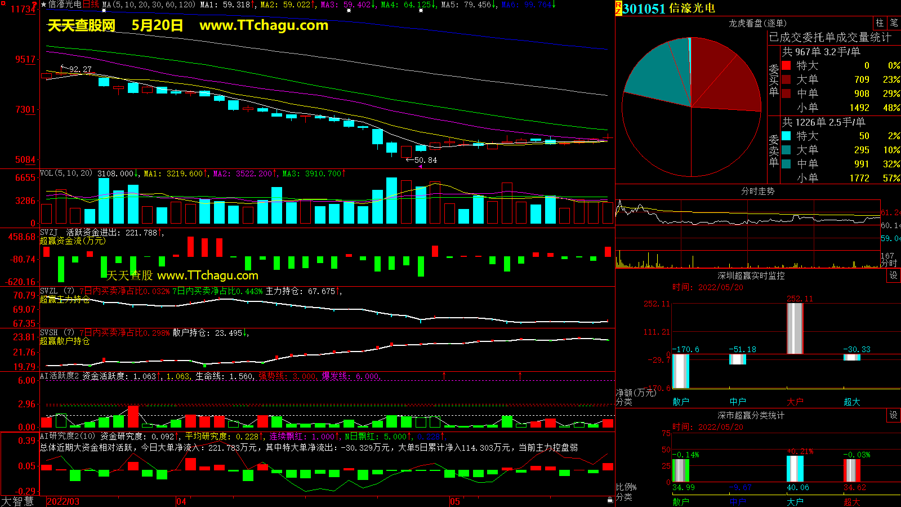This screenshot has width=901, height=507.
Task: Click the VOL(5,10,20) volume indicator label
Action: 66,174
